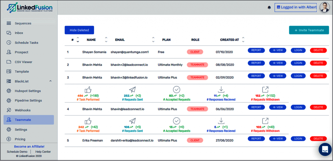This screenshot has width=333, height=161.
Task: Click the paper plane Requests Sent icon for row 4
Action: pyautogui.click(x=132, y=121)
